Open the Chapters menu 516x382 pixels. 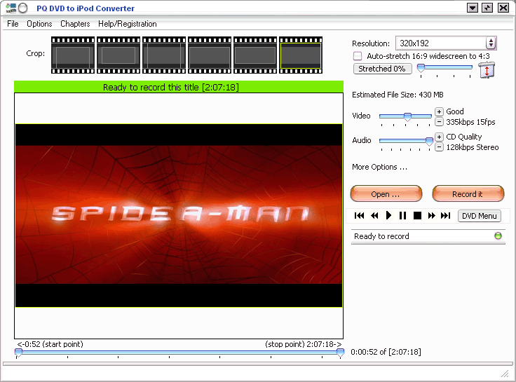click(x=75, y=24)
